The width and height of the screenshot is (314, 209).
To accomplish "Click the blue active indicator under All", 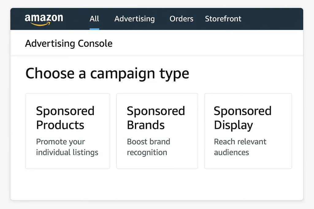I will (x=94, y=29).
